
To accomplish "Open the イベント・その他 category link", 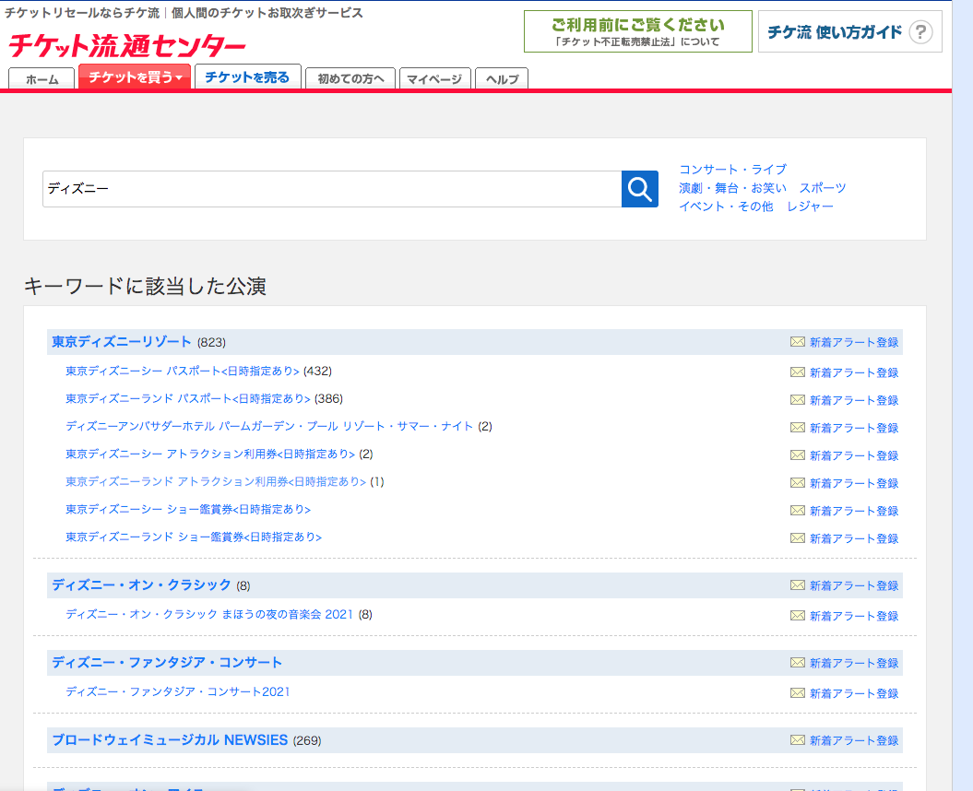I will [x=726, y=206].
